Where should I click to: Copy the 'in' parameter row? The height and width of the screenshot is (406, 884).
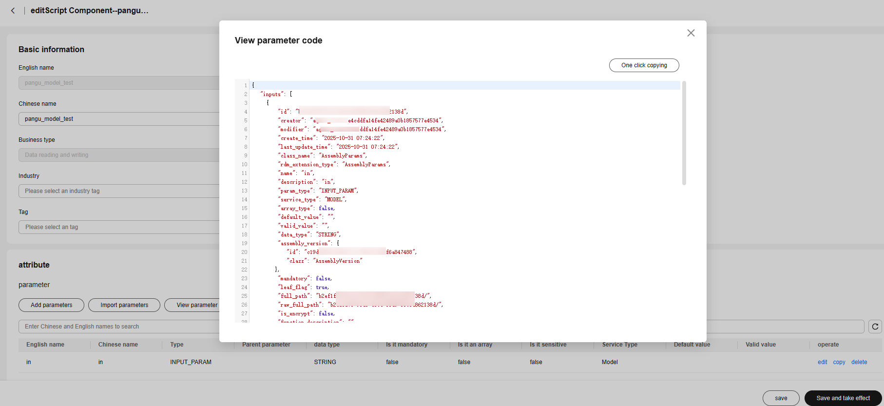point(839,362)
